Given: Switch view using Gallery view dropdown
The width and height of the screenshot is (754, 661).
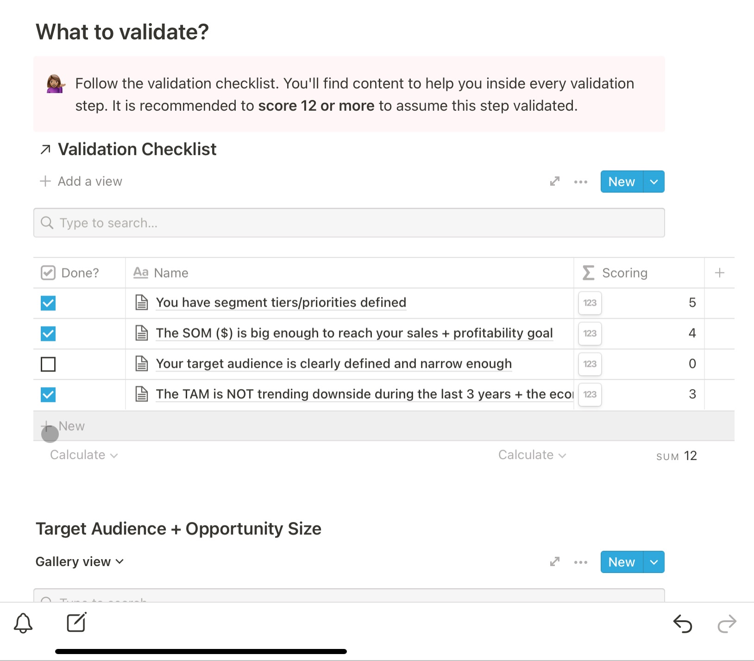Looking at the screenshot, I should (80, 561).
